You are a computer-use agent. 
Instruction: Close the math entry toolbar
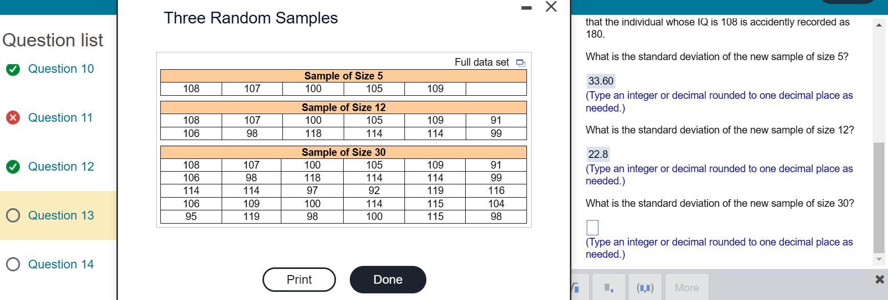coord(879,279)
